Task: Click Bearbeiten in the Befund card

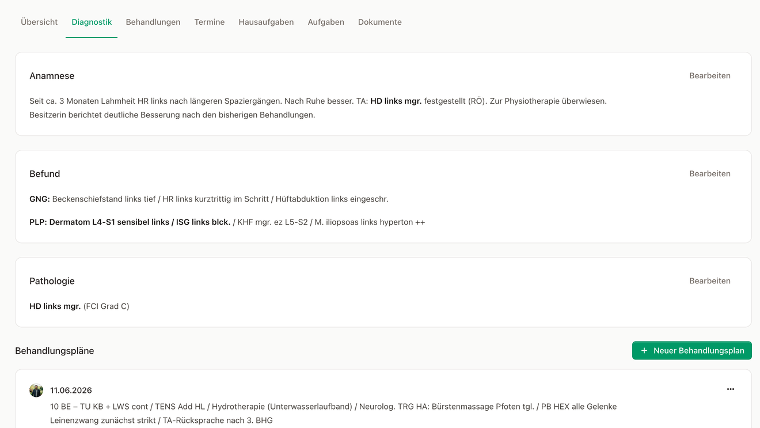Action: (x=710, y=173)
